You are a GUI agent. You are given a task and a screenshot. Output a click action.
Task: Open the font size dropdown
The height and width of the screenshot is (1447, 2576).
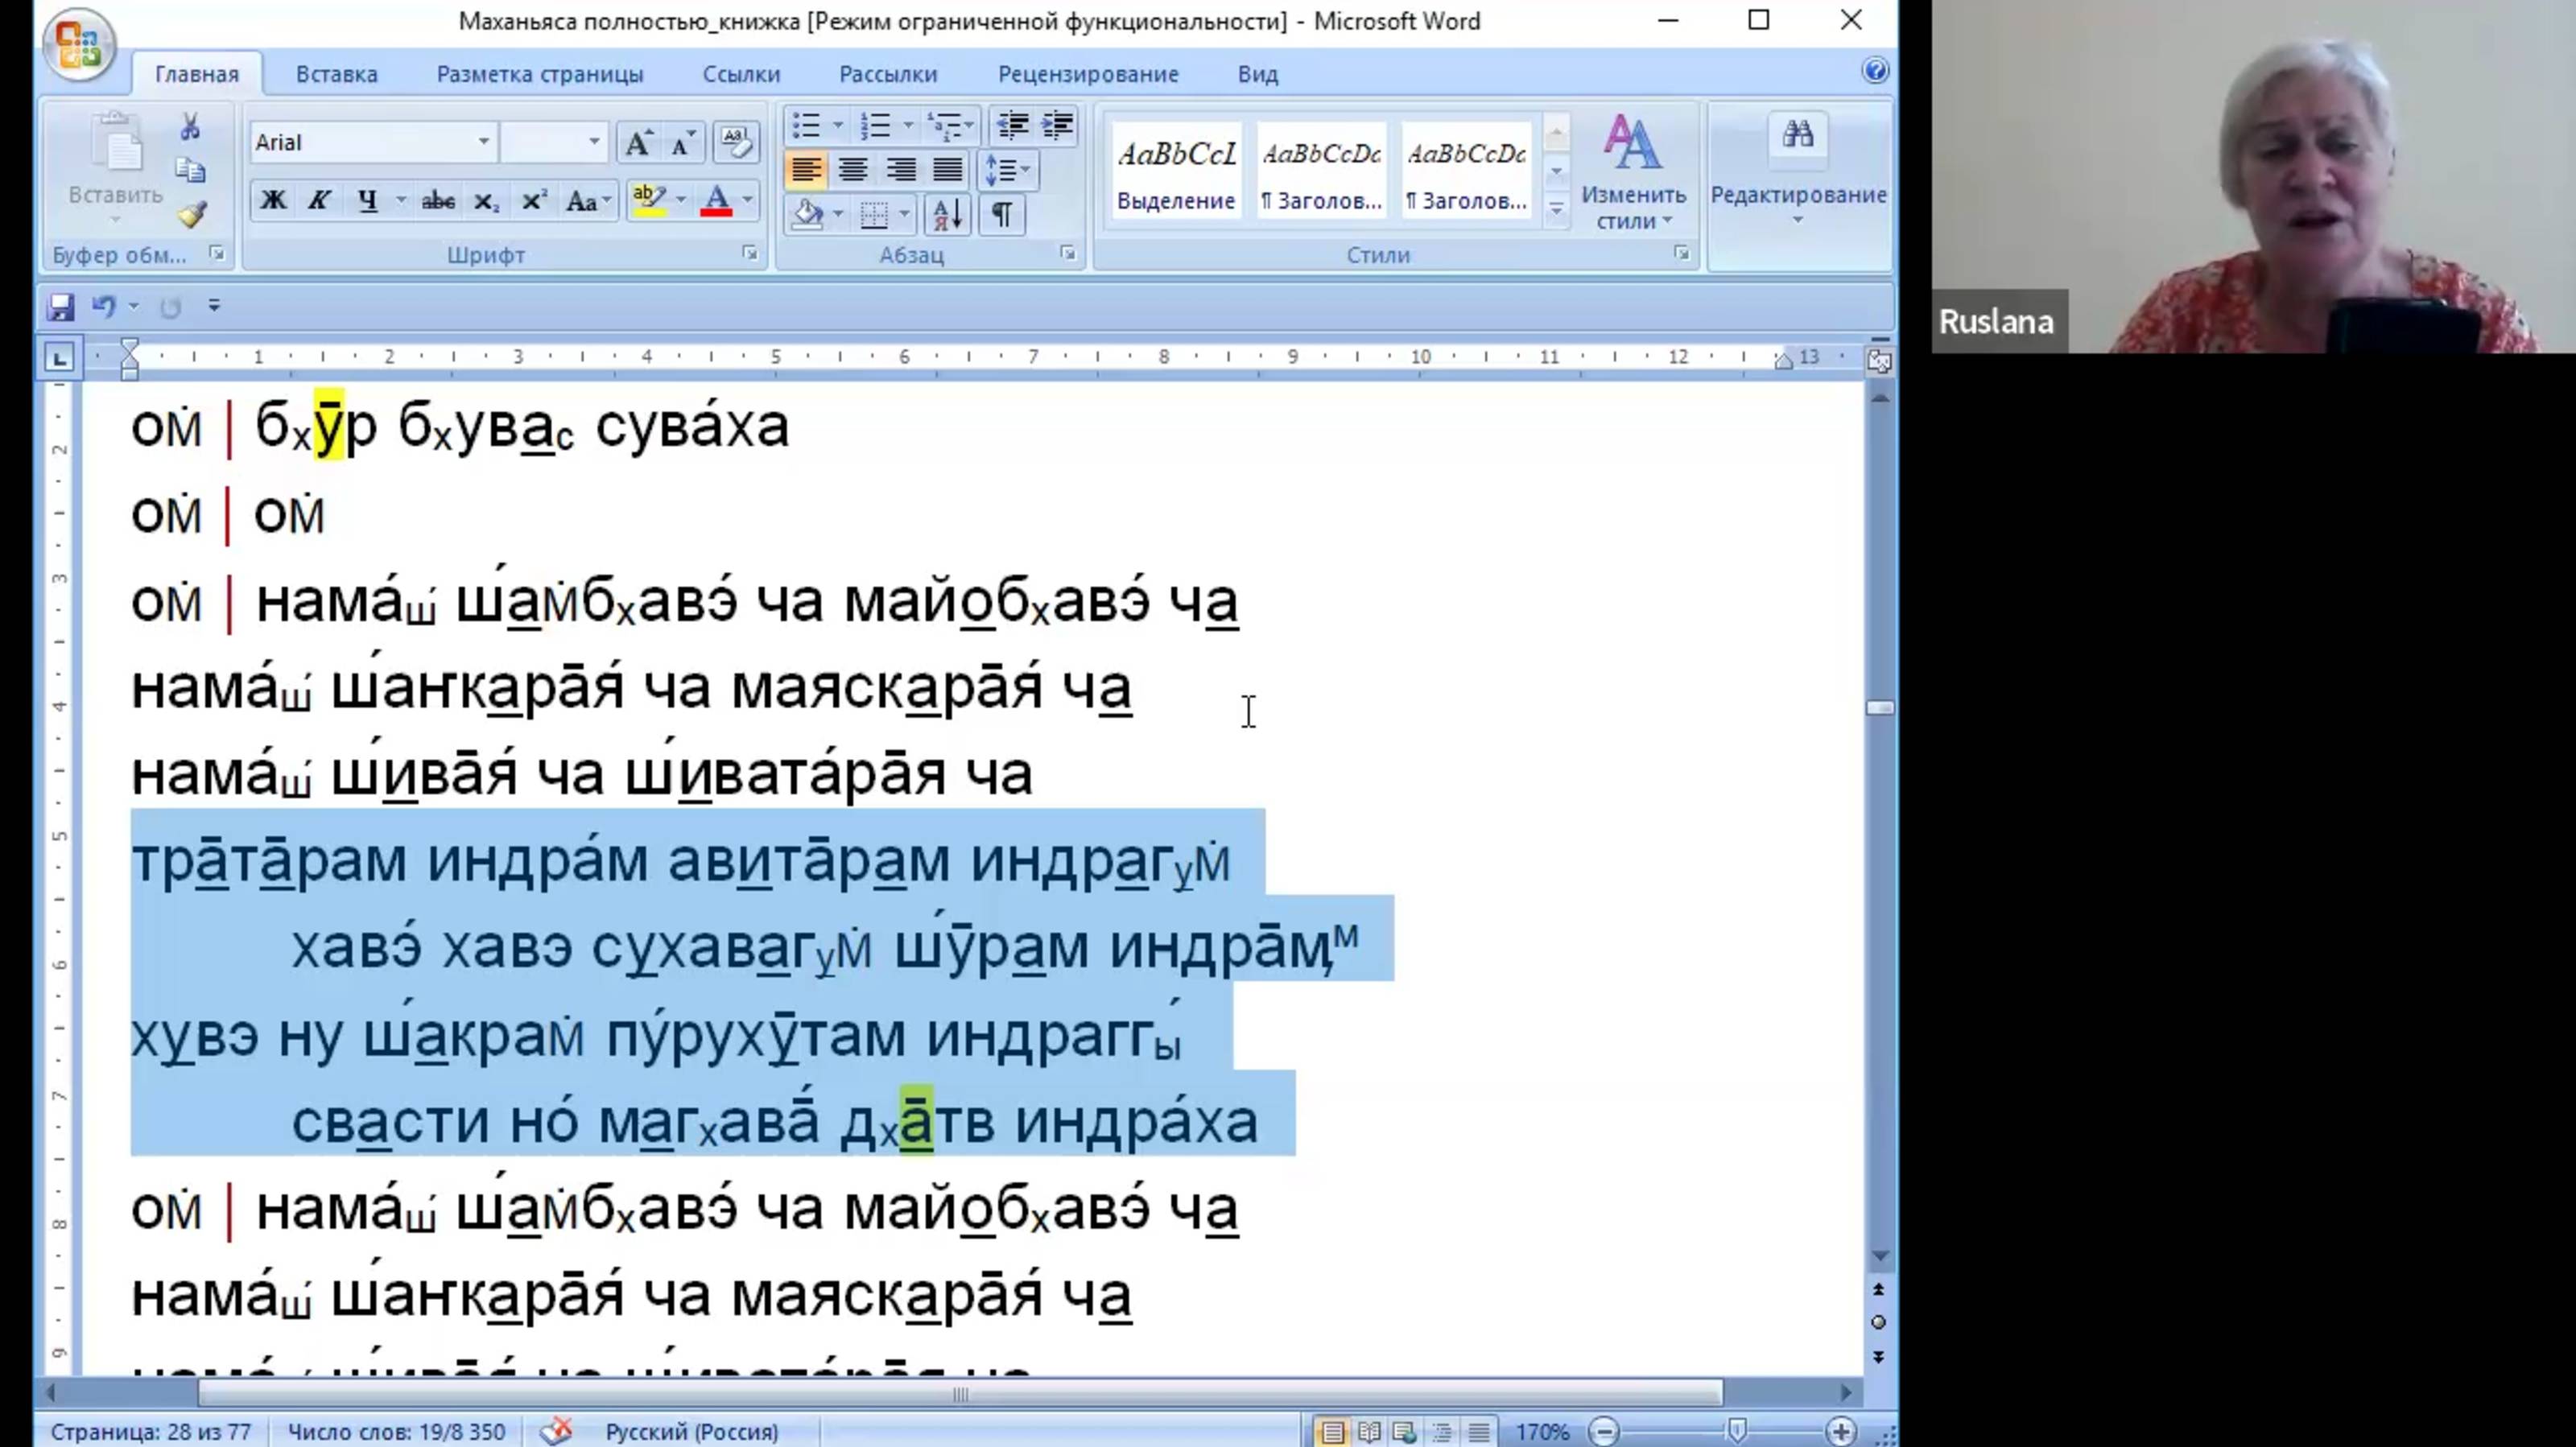pyautogui.click(x=594, y=142)
